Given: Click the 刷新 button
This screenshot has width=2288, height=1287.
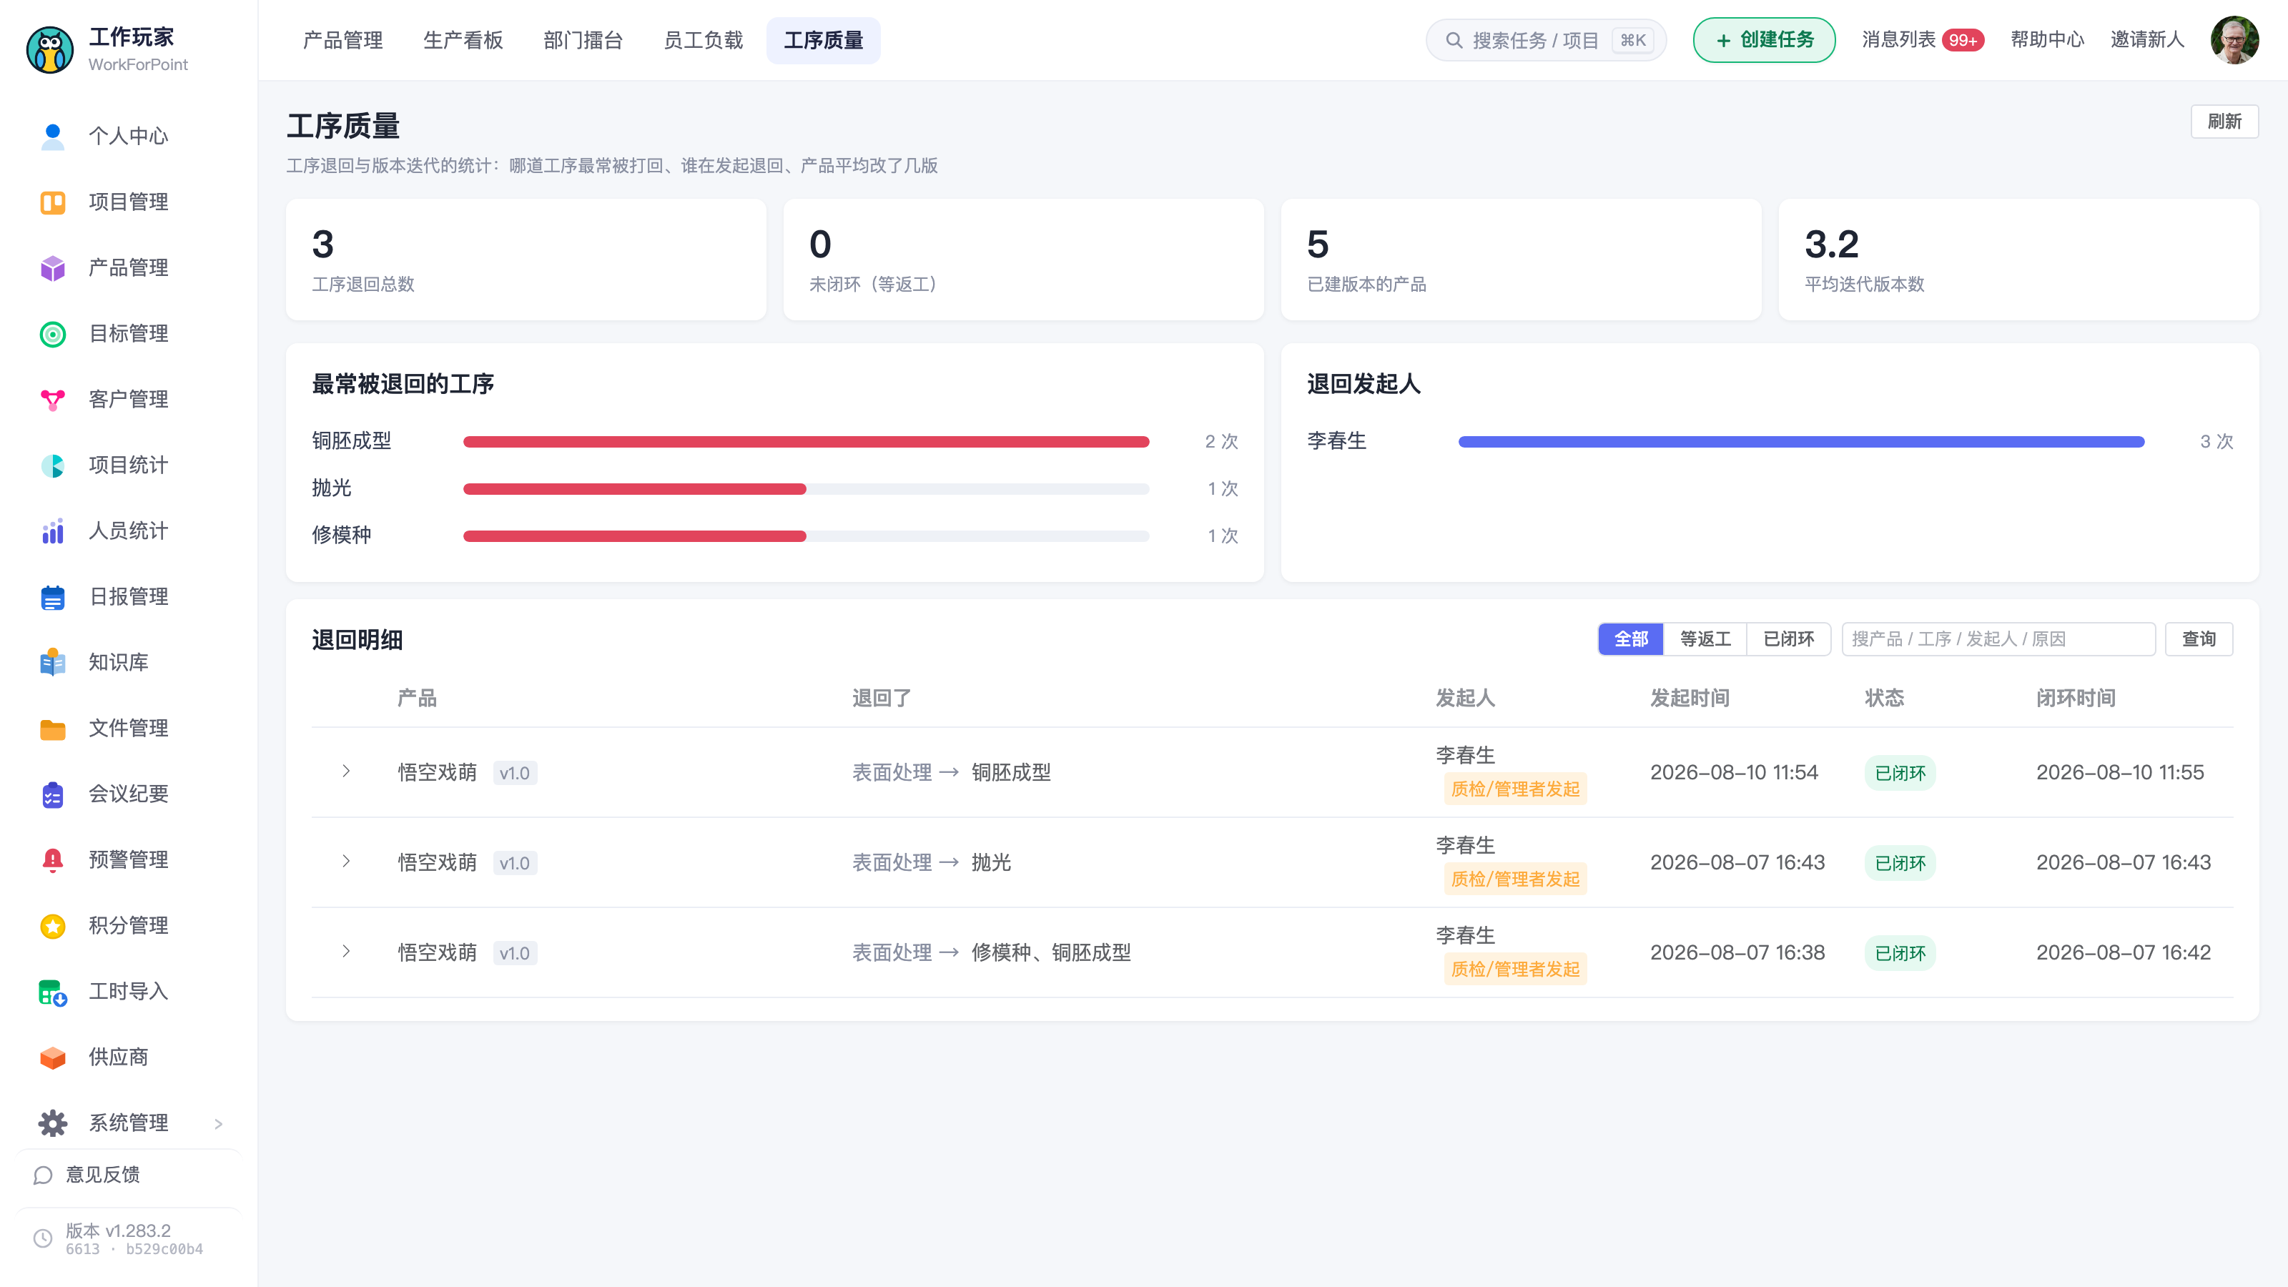Looking at the screenshot, I should [x=2224, y=122].
